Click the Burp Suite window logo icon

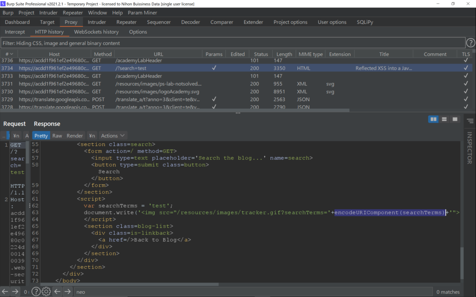[x=3, y=4]
